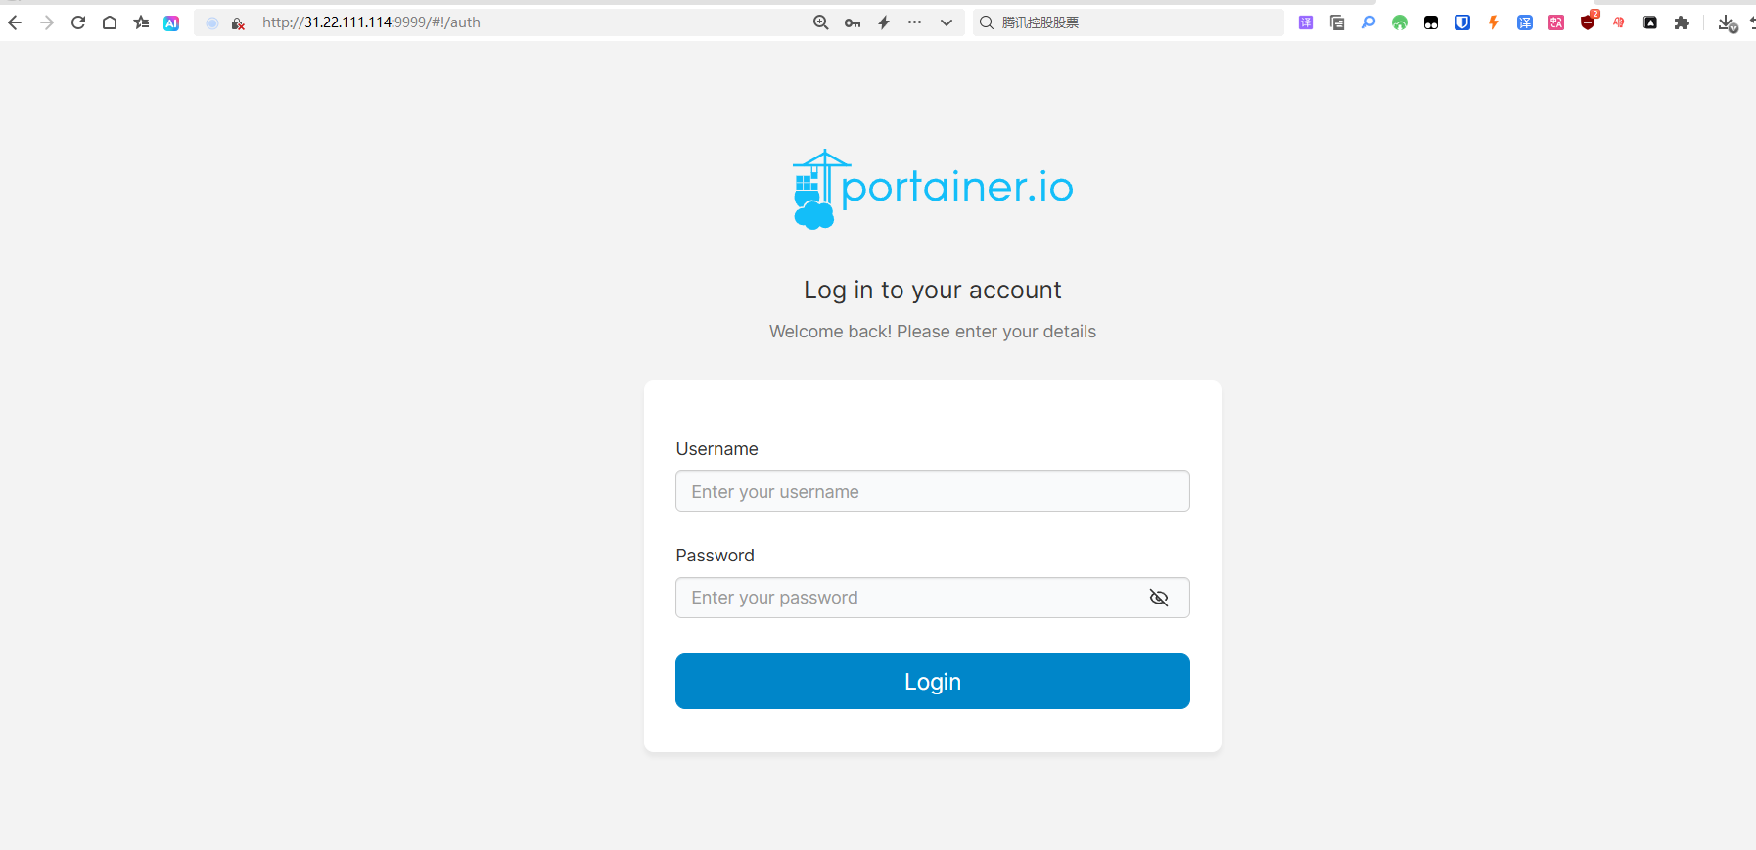
Task: Click the Password label
Action: (715, 556)
